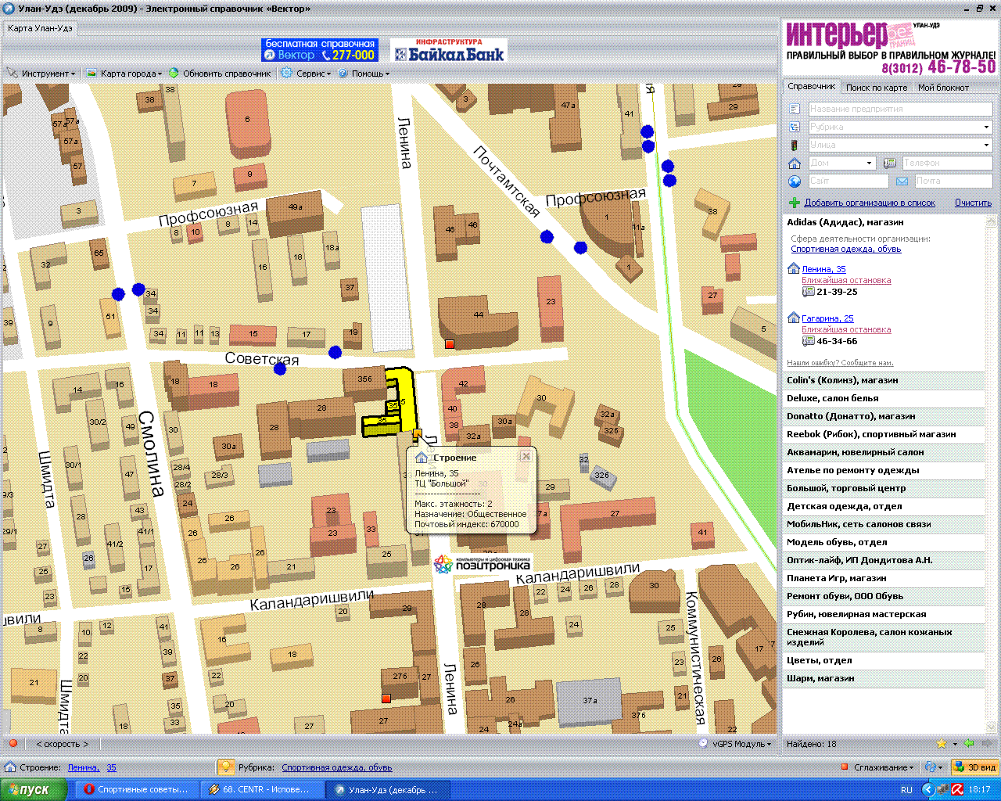This screenshot has width=1001, height=801.
Task: Switch to the Справочник tab
Action: 812,87
